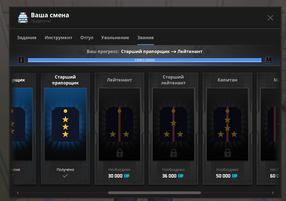Select the Старший прапорщик rank card image
286x201 pixels.
(x=65, y=125)
